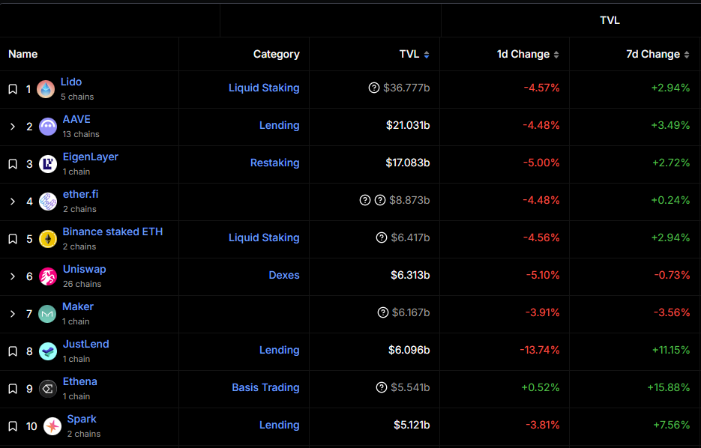Bookmark the Lido row
The width and height of the screenshot is (701, 448).
click(13, 89)
